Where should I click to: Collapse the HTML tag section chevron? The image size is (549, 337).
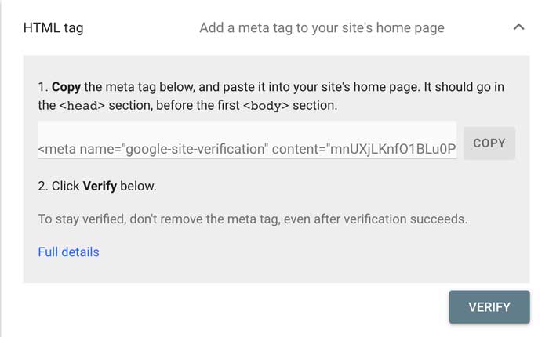pyautogui.click(x=518, y=27)
